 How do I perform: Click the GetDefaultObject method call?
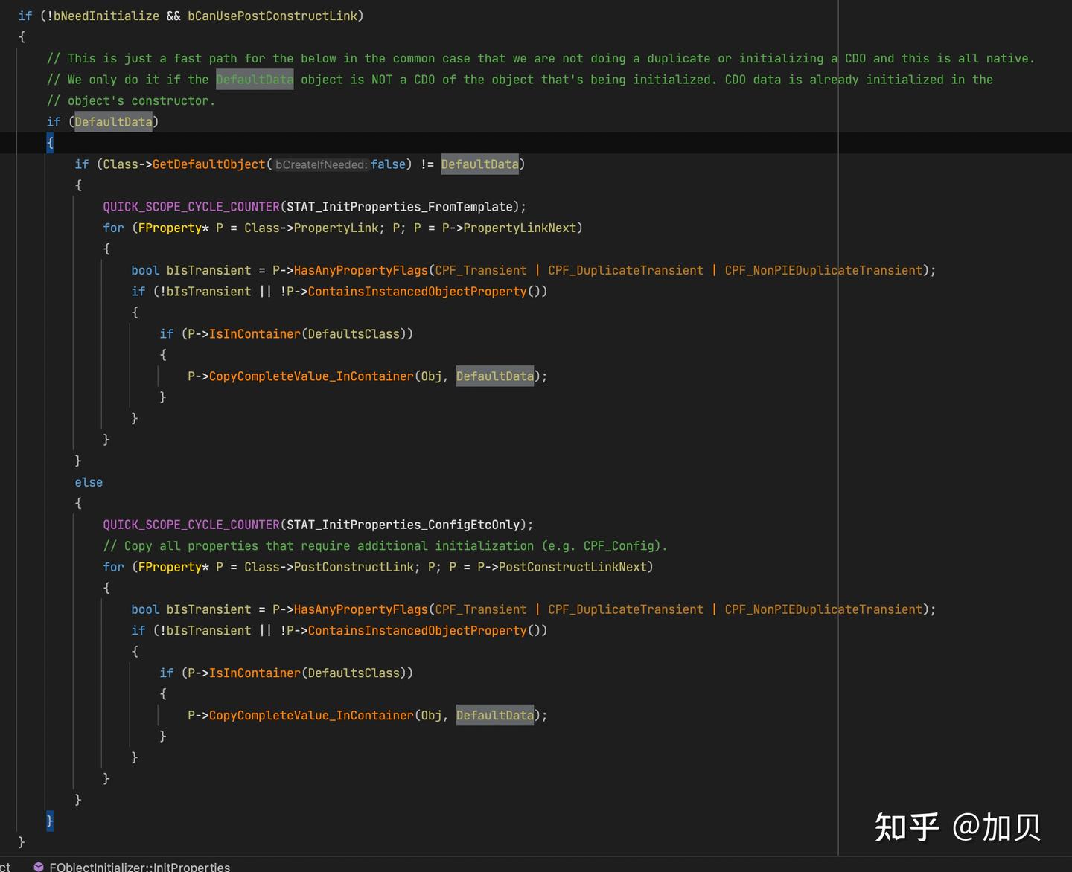tap(208, 164)
